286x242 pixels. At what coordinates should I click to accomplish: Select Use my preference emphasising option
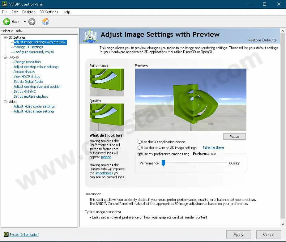click(x=139, y=154)
